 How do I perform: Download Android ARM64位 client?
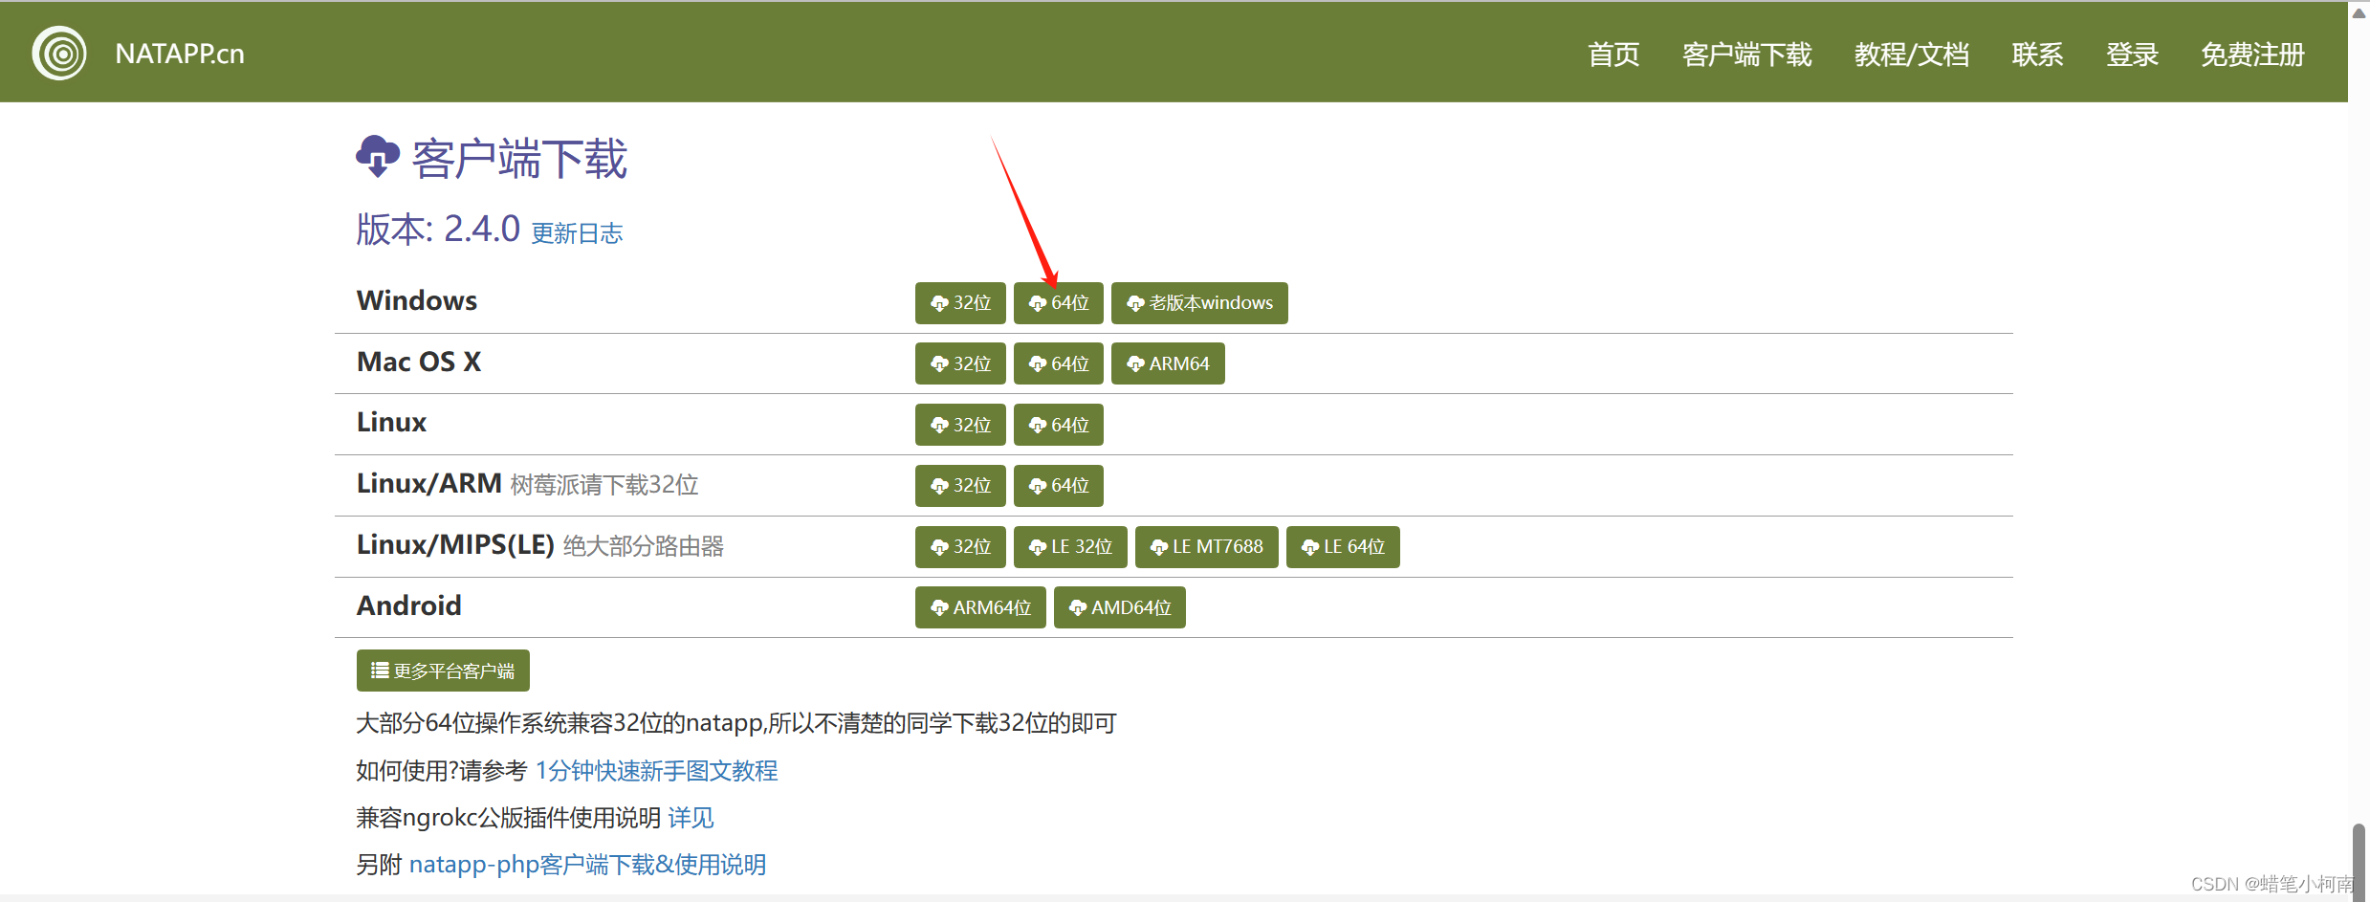[980, 607]
